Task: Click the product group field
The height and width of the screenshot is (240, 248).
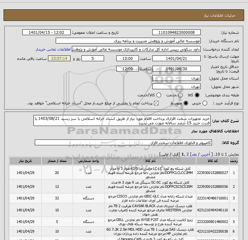Action: pyautogui.click(x=123, y=142)
